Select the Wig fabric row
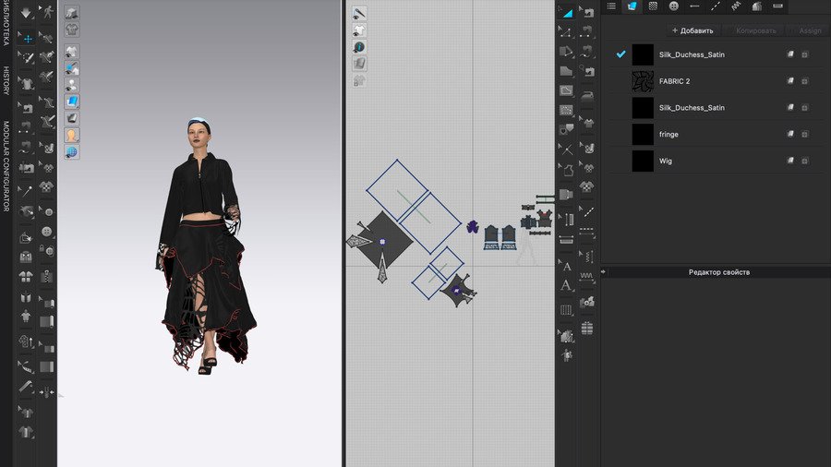 pyautogui.click(x=716, y=161)
